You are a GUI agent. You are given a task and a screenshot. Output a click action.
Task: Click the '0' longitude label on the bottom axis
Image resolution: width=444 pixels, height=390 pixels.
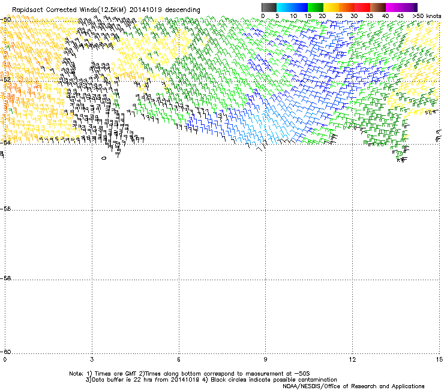5,359
